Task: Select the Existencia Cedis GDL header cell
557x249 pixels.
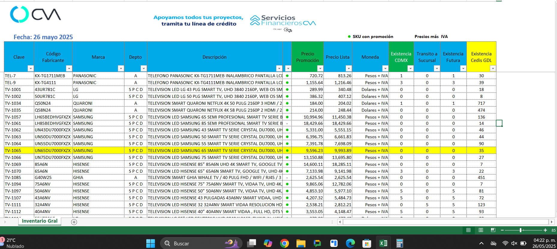Action: [x=481, y=57]
